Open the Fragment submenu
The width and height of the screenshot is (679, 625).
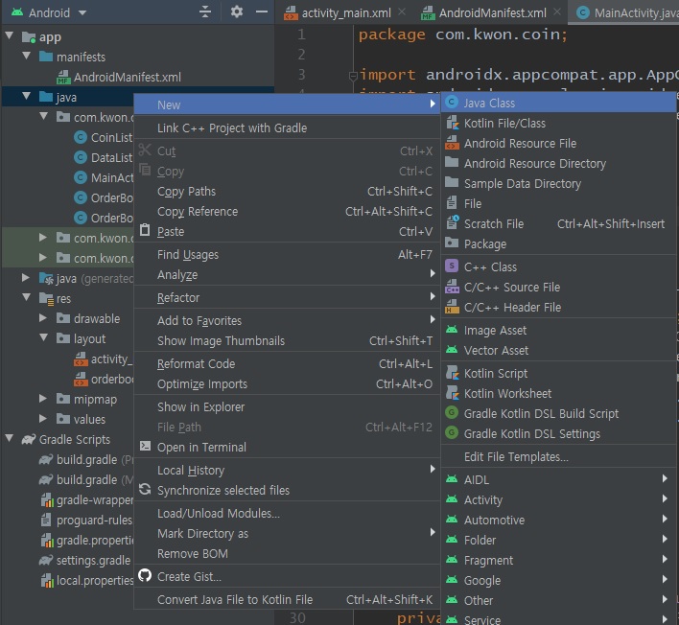(x=558, y=560)
